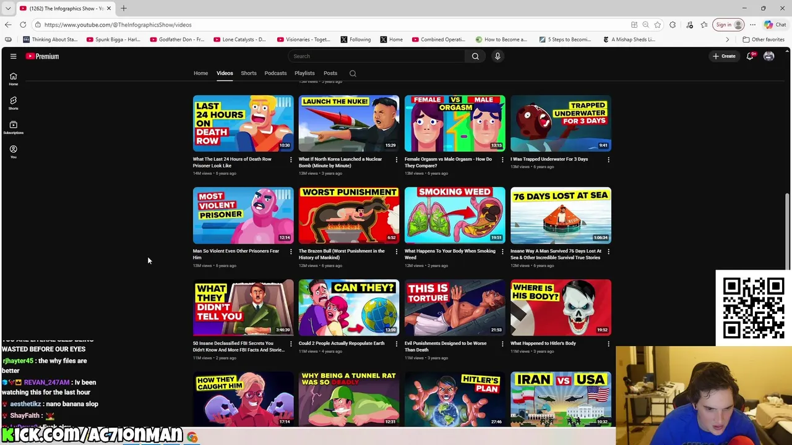Click the YouTube Create button
This screenshot has height=445, width=792.
[x=724, y=56]
